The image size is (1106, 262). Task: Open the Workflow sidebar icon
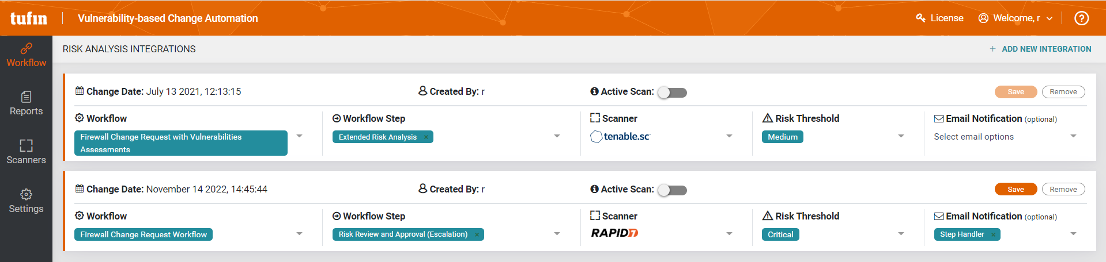coord(26,48)
